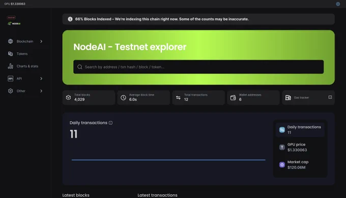Click the large 11 daily transactions number
The height and width of the screenshot is (198, 346).
(73, 134)
